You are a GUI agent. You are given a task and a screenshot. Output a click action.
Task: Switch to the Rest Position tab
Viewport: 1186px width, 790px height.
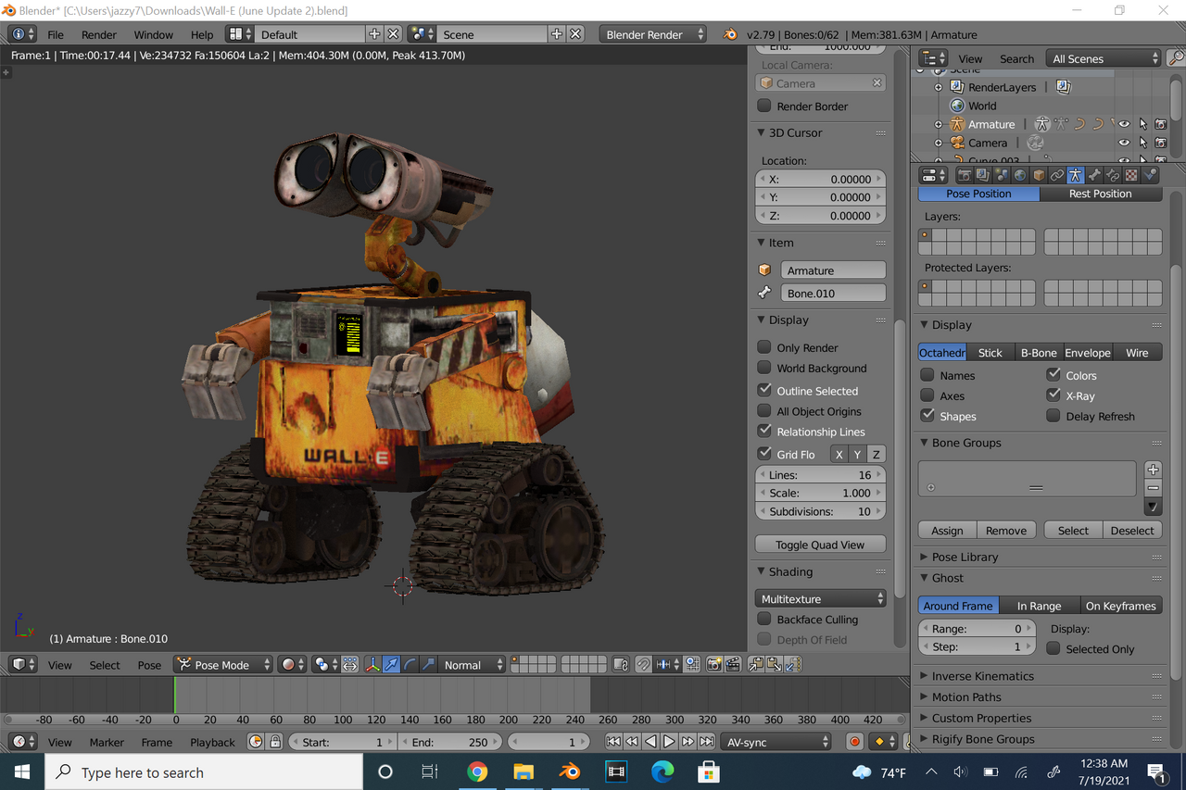pyautogui.click(x=1101, y=194)
